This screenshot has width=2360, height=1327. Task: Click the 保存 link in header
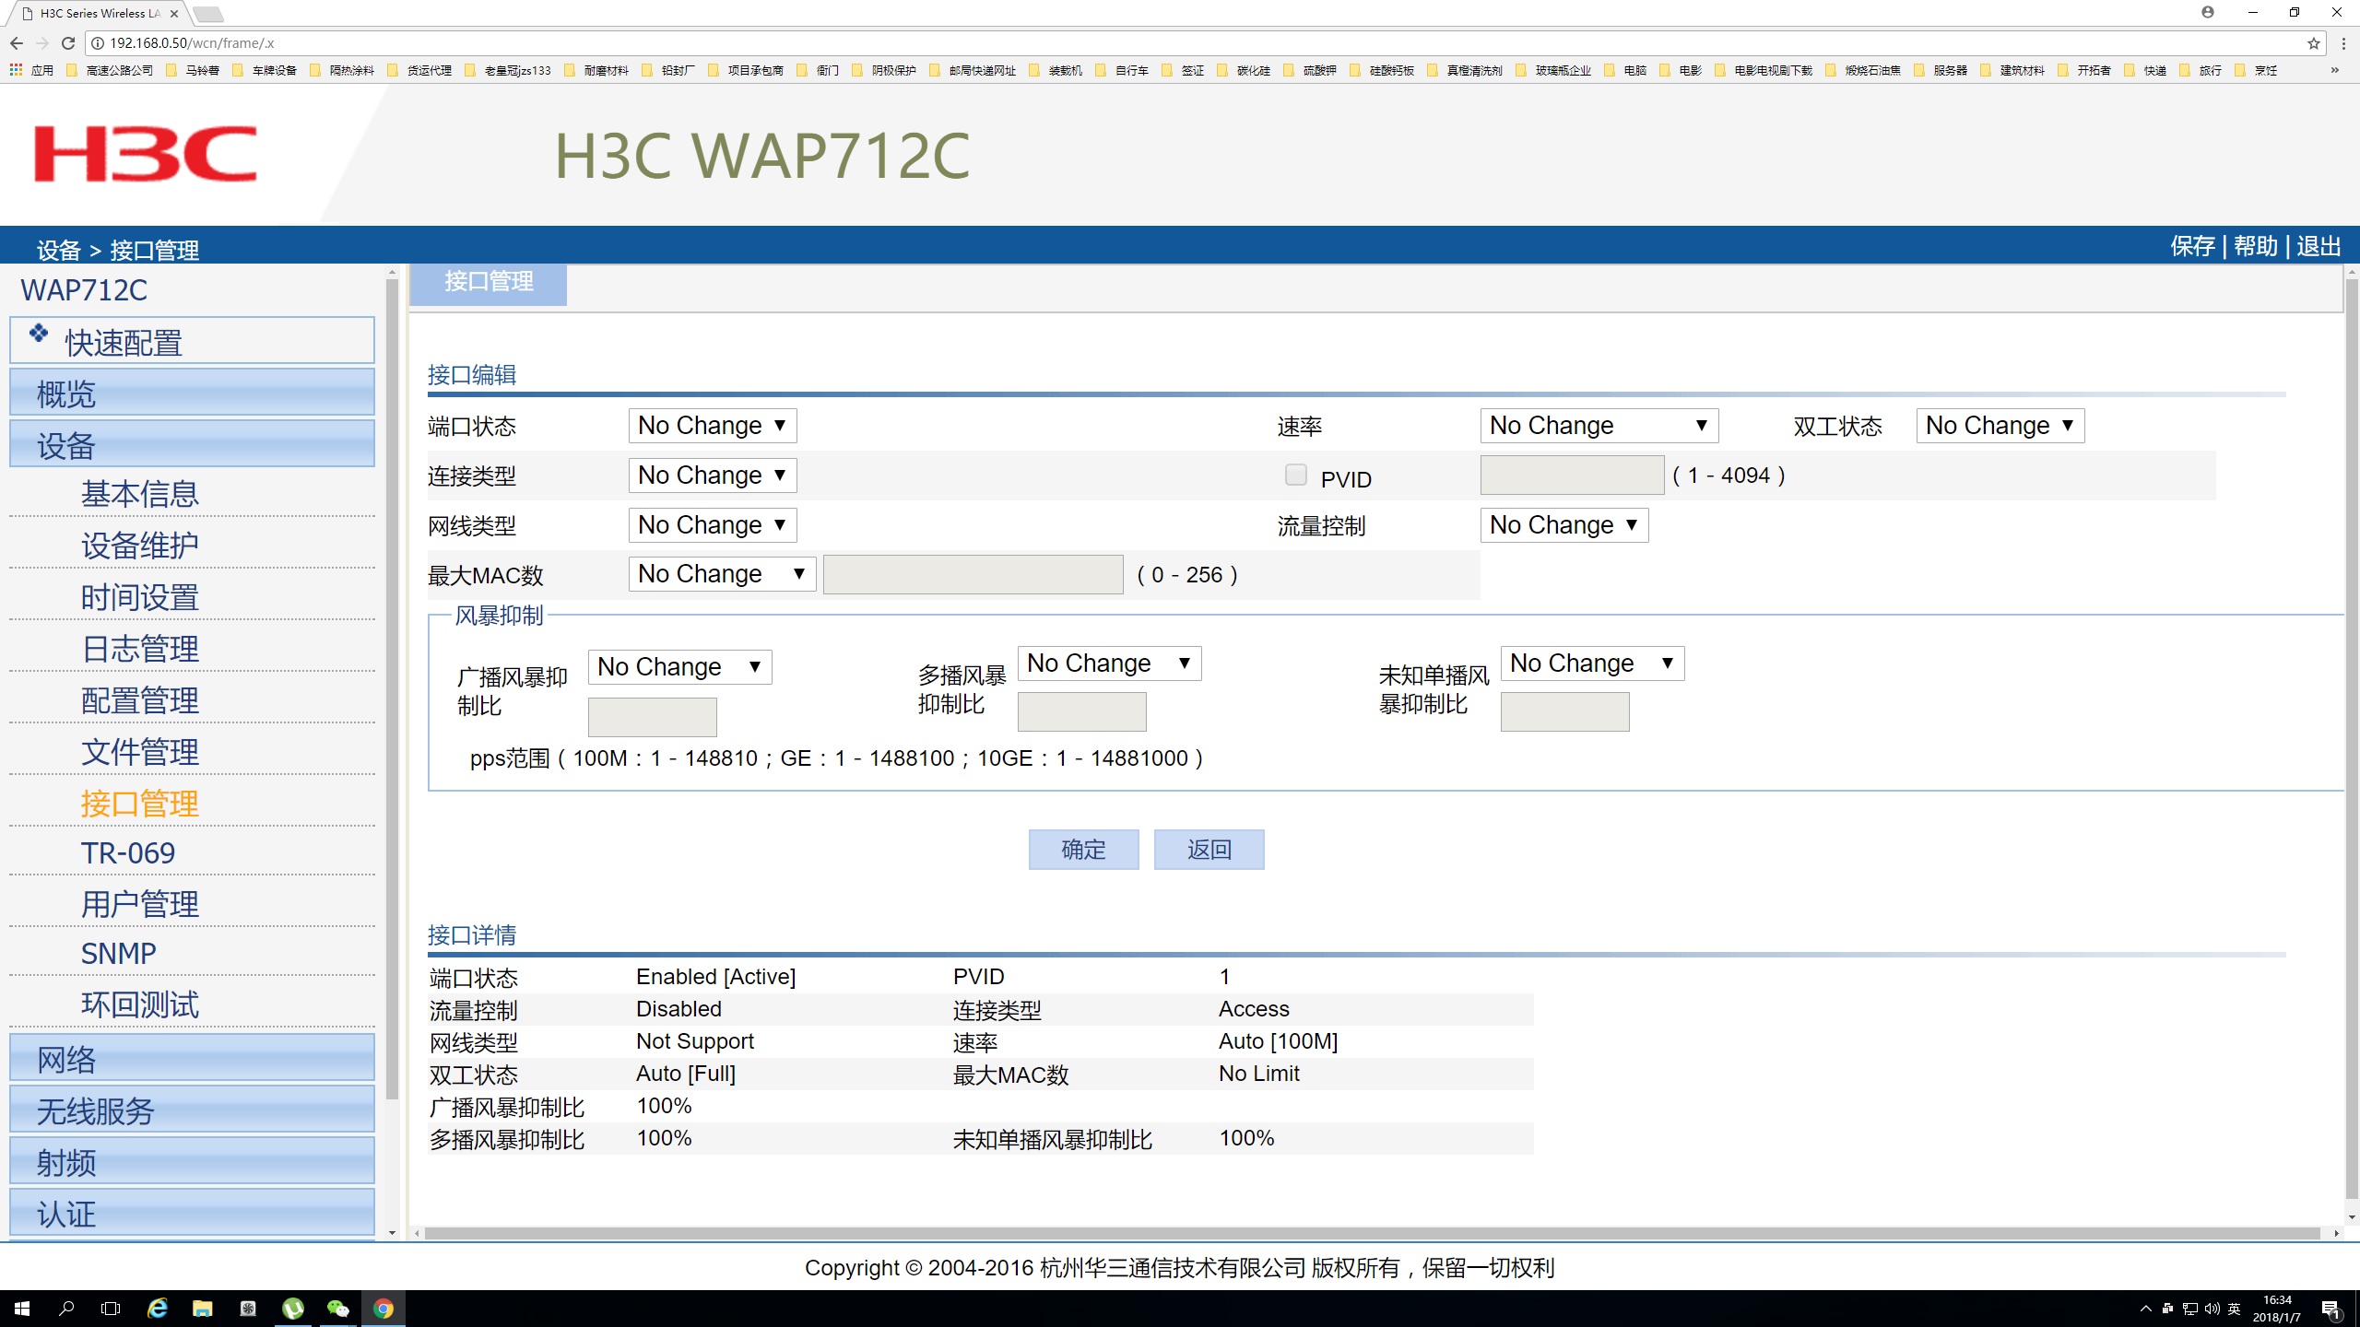2192,247
